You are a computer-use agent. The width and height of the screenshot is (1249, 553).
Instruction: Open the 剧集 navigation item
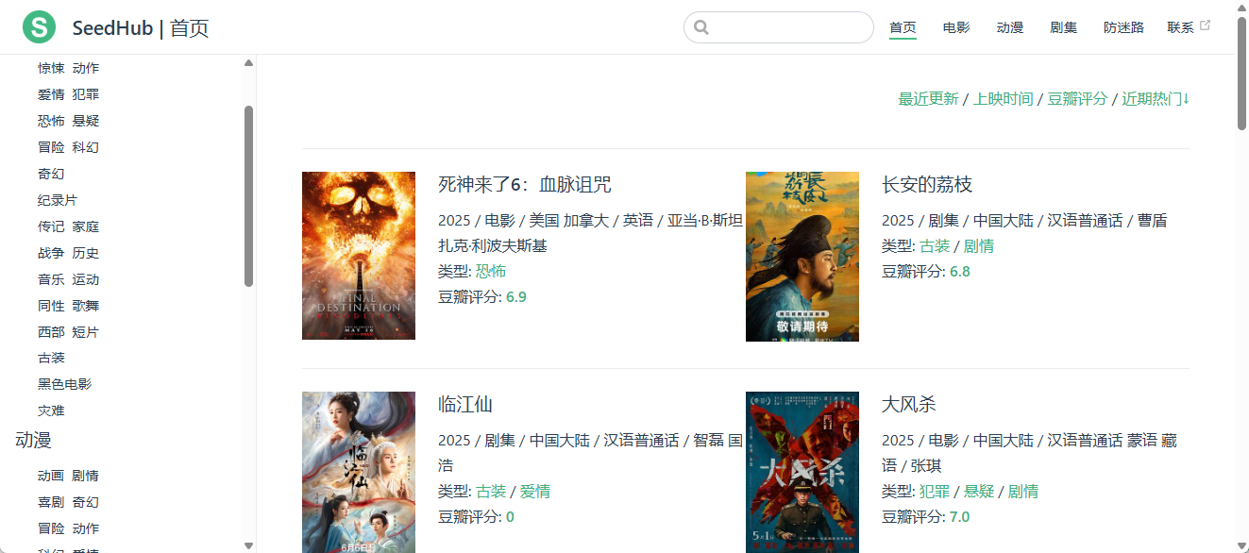pos(1064,27)
